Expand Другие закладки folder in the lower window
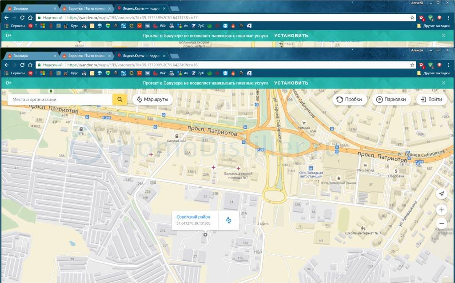The height and width of the screenshot is (283, 455). coord(433,73)
